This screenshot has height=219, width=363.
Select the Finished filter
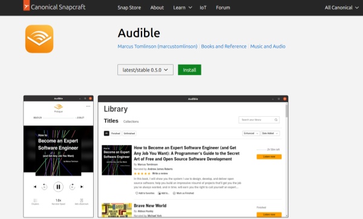(x=116, y=133)
